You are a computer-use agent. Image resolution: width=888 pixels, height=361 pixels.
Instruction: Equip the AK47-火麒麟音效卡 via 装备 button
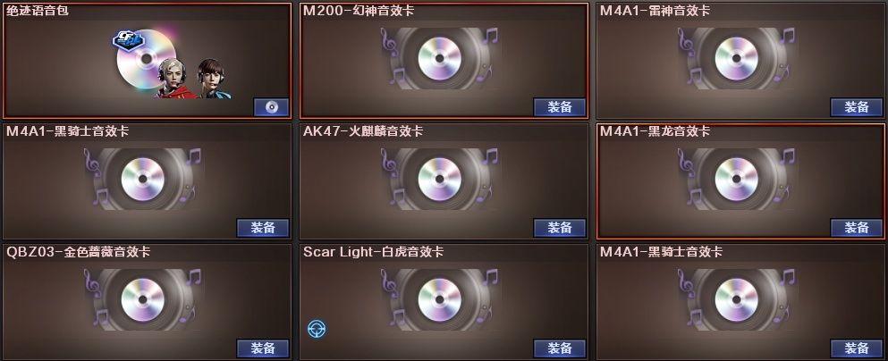(x=560, y=228)
